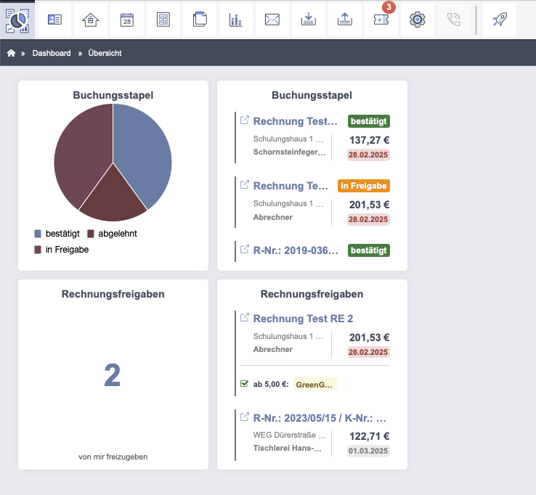Click bestätigt badge on R-Nr.: 2019-036…
This screenshot has width=536, height=495.
point(369,250)
